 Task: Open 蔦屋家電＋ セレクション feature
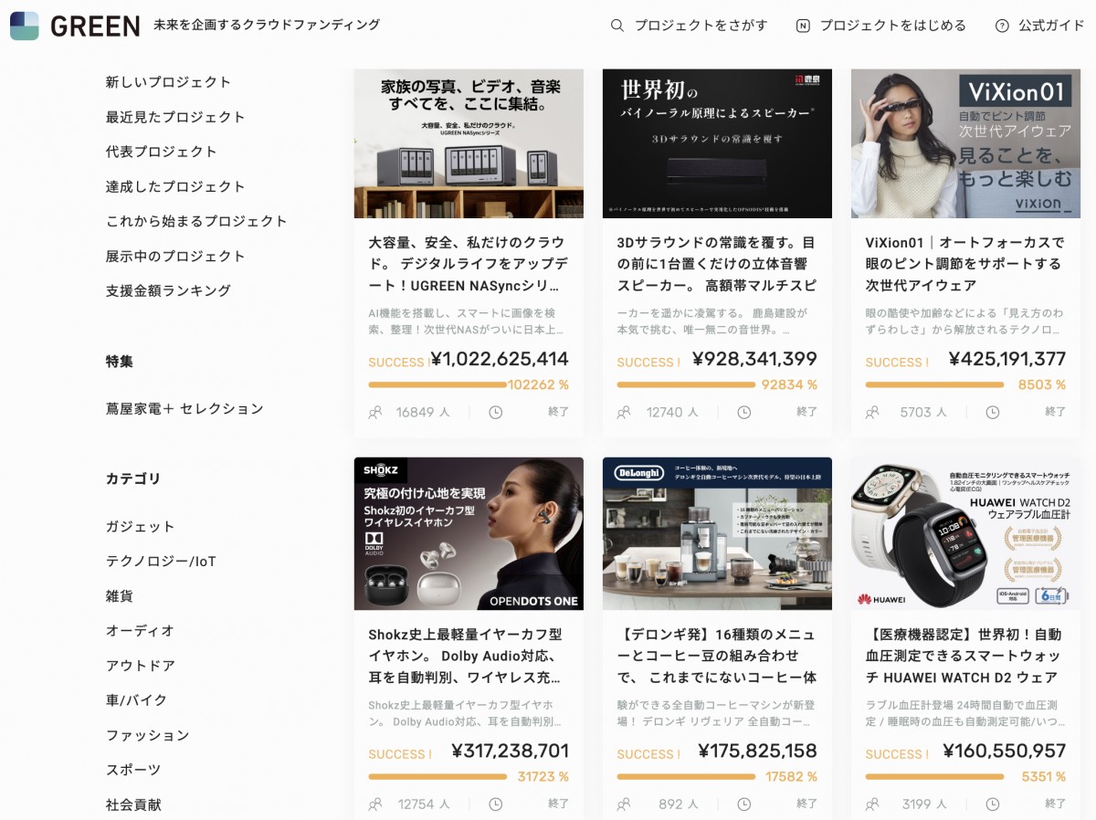click(x=184, y=409)
